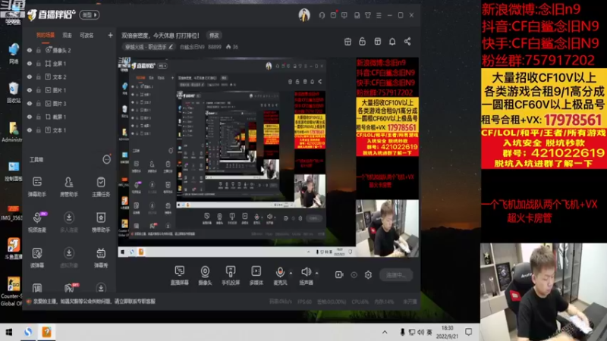The height and width of the screenshot is (341, 607).
Task: Switch to the 可改名 scene tab
Action: coord(86,35)
